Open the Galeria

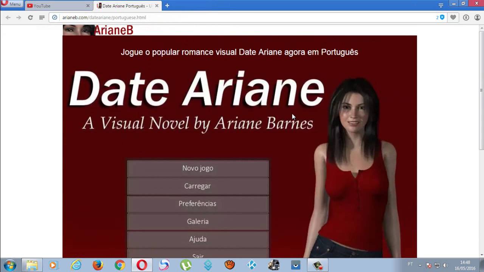tap(198, 221)
